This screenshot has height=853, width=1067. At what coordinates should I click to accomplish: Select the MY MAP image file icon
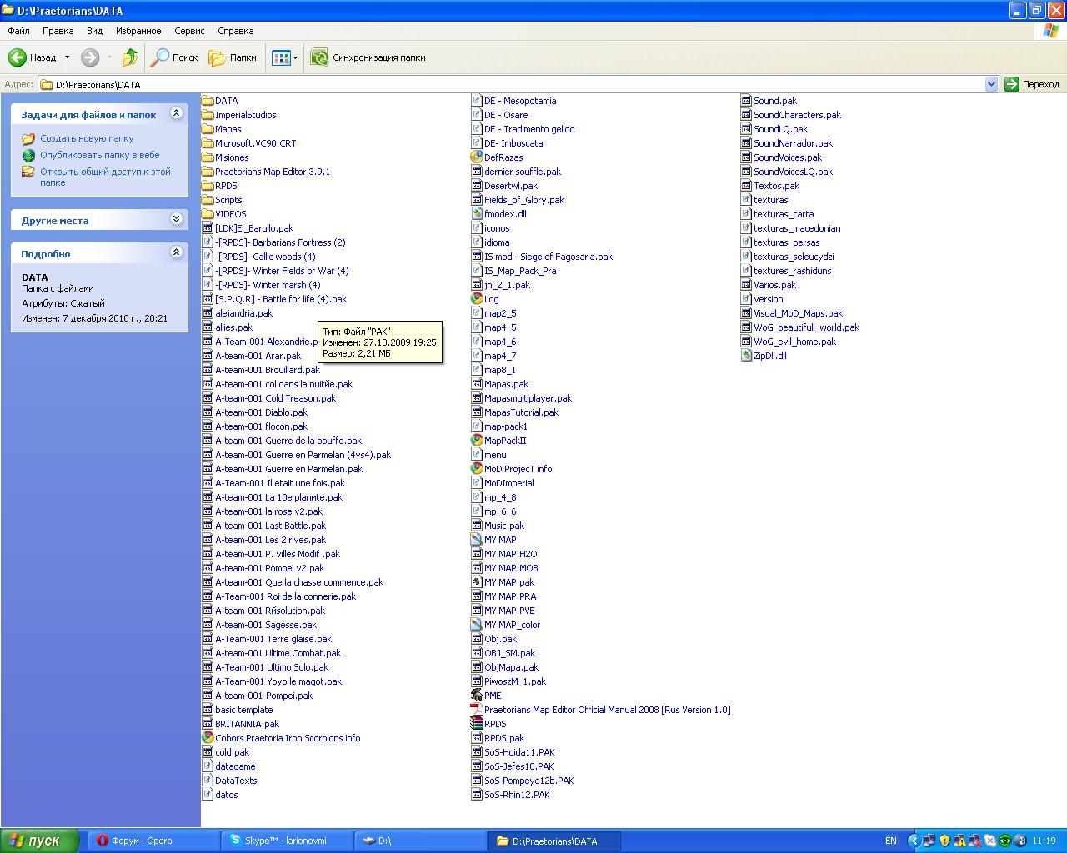[477, 540]
